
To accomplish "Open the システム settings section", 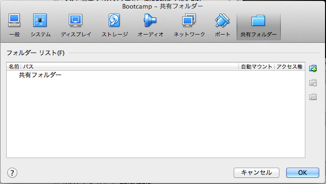I will pos(40,25).
